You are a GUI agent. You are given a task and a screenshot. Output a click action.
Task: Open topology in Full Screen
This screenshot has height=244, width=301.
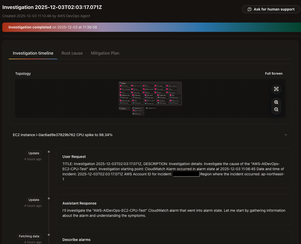274,74
